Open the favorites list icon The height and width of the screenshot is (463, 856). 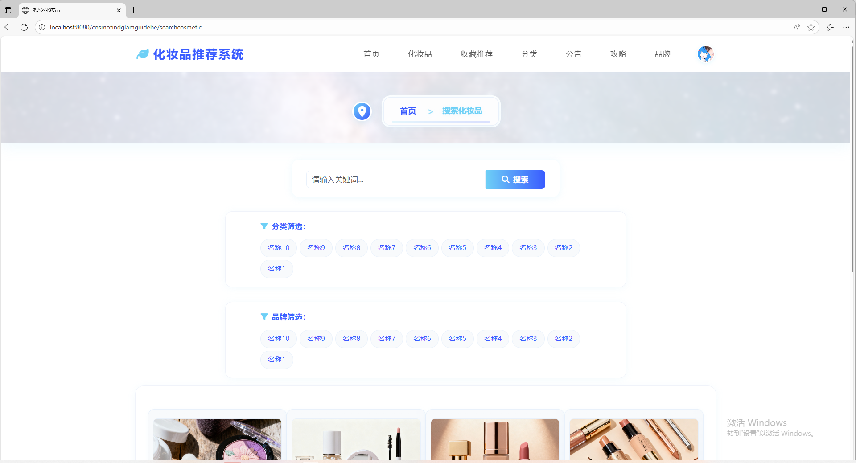[830, 27]
